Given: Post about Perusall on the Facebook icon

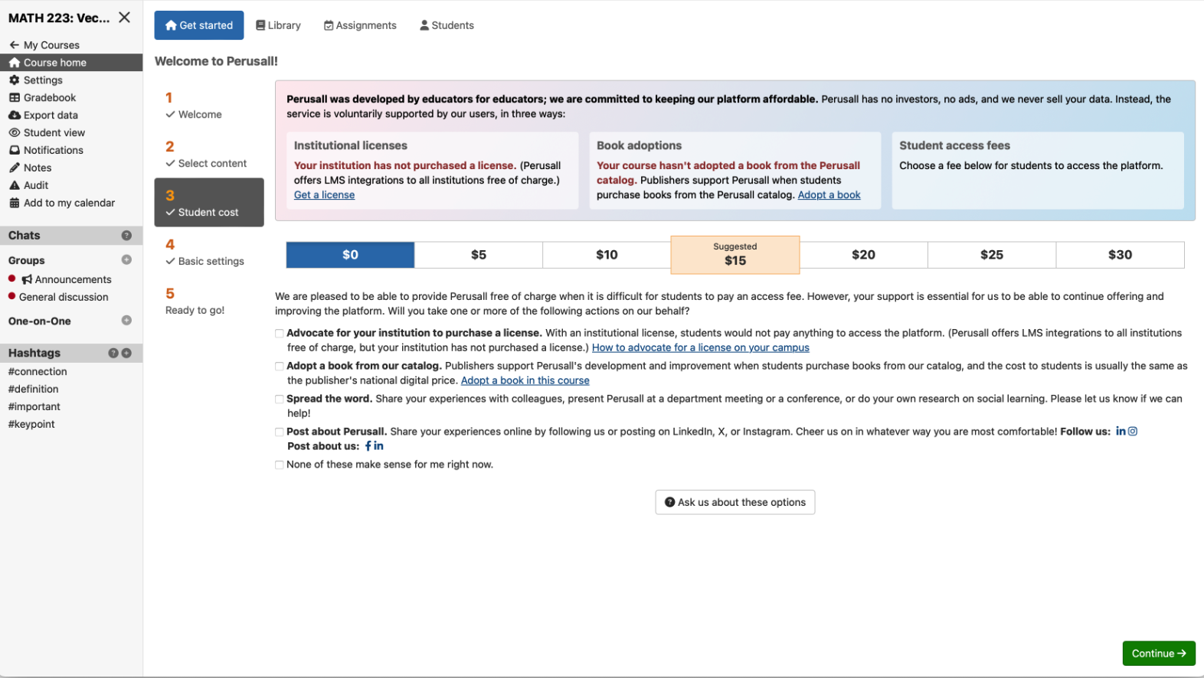Looking at the screenshot, I should pos(368,446).
